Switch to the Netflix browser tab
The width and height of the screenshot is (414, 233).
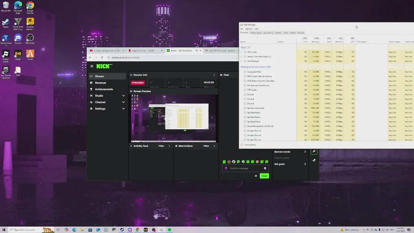click(145, 50)
